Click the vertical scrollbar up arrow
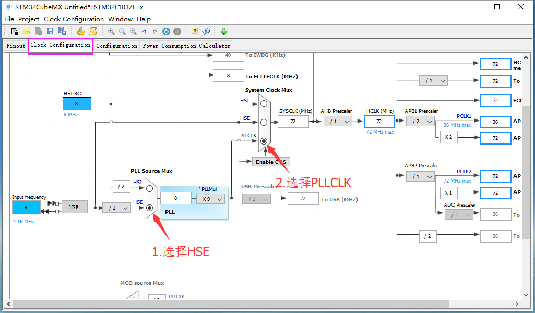This screenshot has height=313, width=535. (526, 57)
